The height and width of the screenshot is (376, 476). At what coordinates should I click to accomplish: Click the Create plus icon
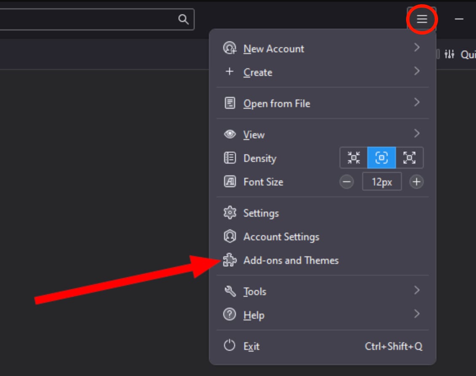click(x=230, y=72)
